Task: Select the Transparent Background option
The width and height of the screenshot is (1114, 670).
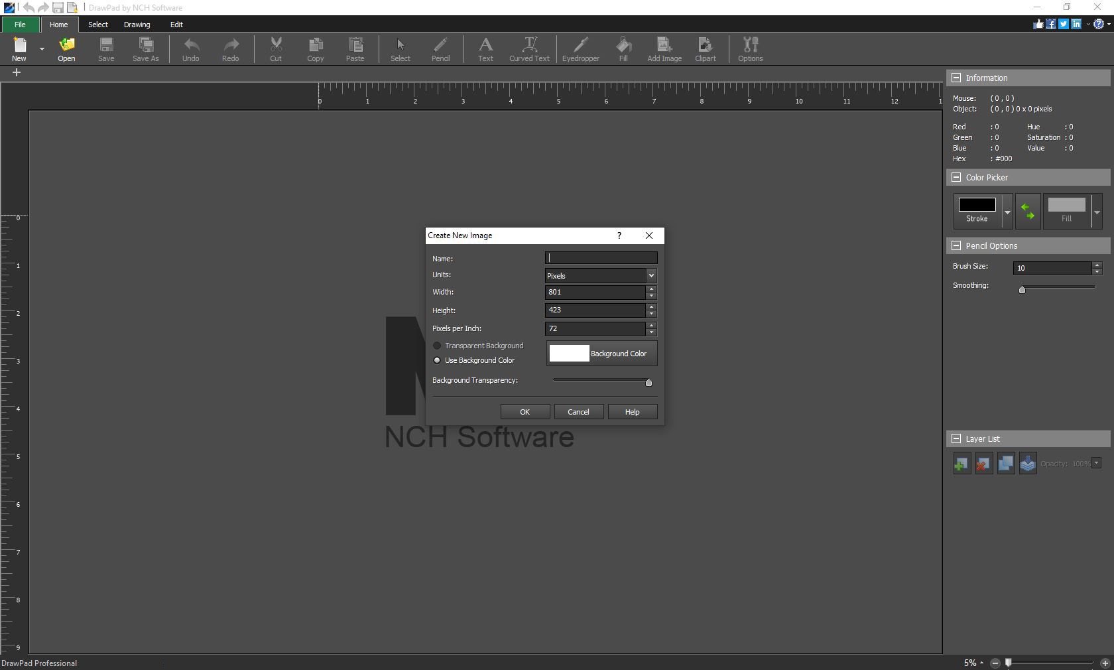Action: click(x=438, y=346)
